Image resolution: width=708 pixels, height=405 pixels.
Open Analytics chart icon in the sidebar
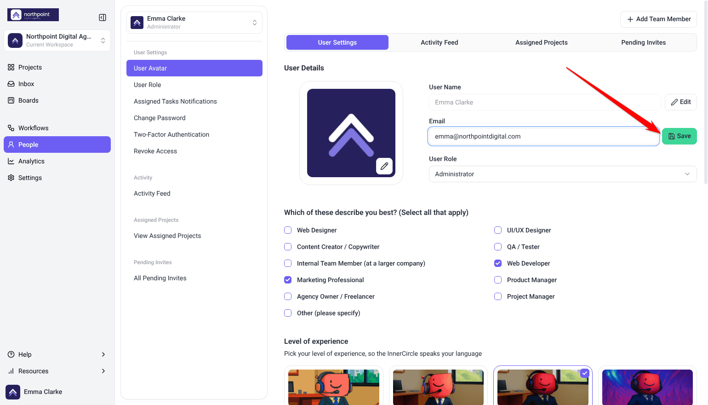point(11,161)
